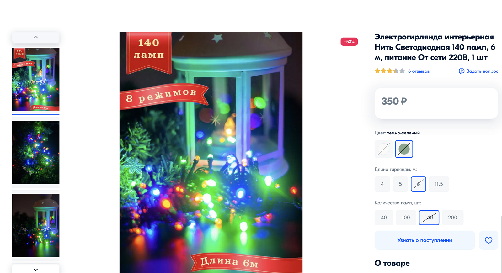Choose 200 lamps quantity option
Image resolution: width=502 pixels, height=273 pixels.
click(452, 218)
